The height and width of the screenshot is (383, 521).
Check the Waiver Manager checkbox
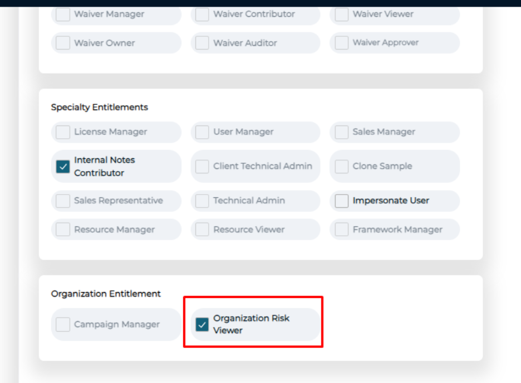click(63, 14)
